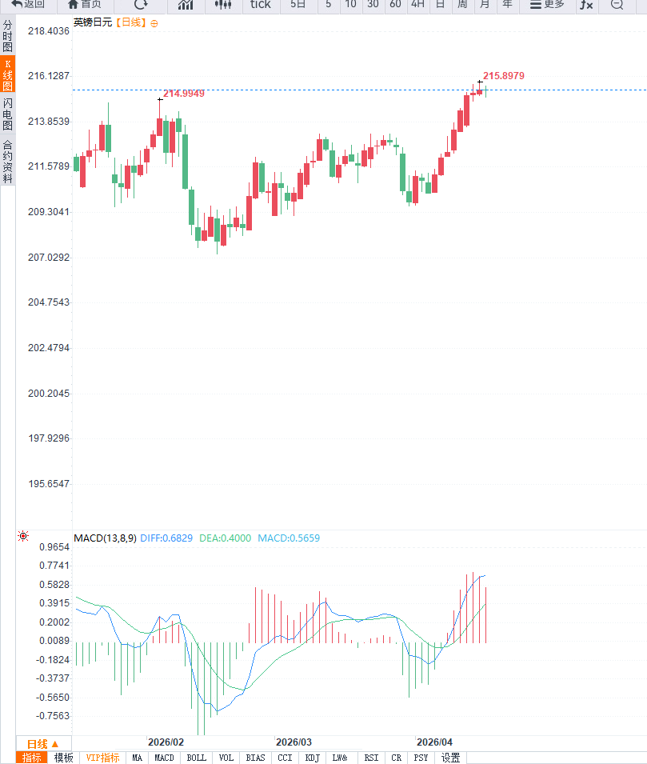647x764 pixels.
Task: Select the 5日 period button
Action: pyautogui.click(x=298, y=4)
